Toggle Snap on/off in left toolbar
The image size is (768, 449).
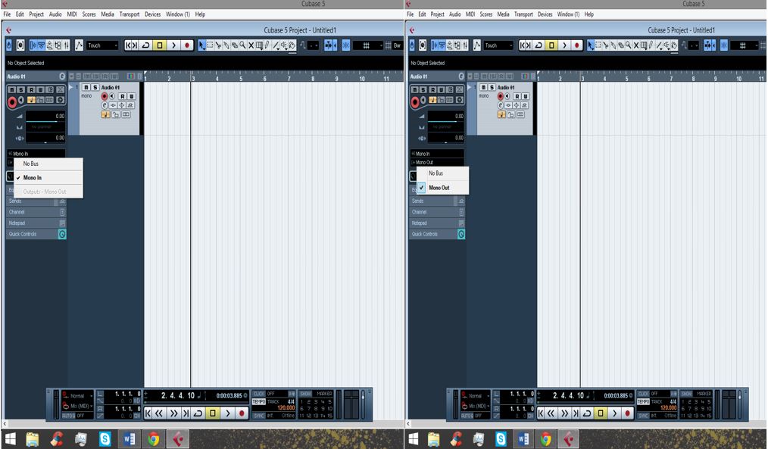(x=346, y=45)
